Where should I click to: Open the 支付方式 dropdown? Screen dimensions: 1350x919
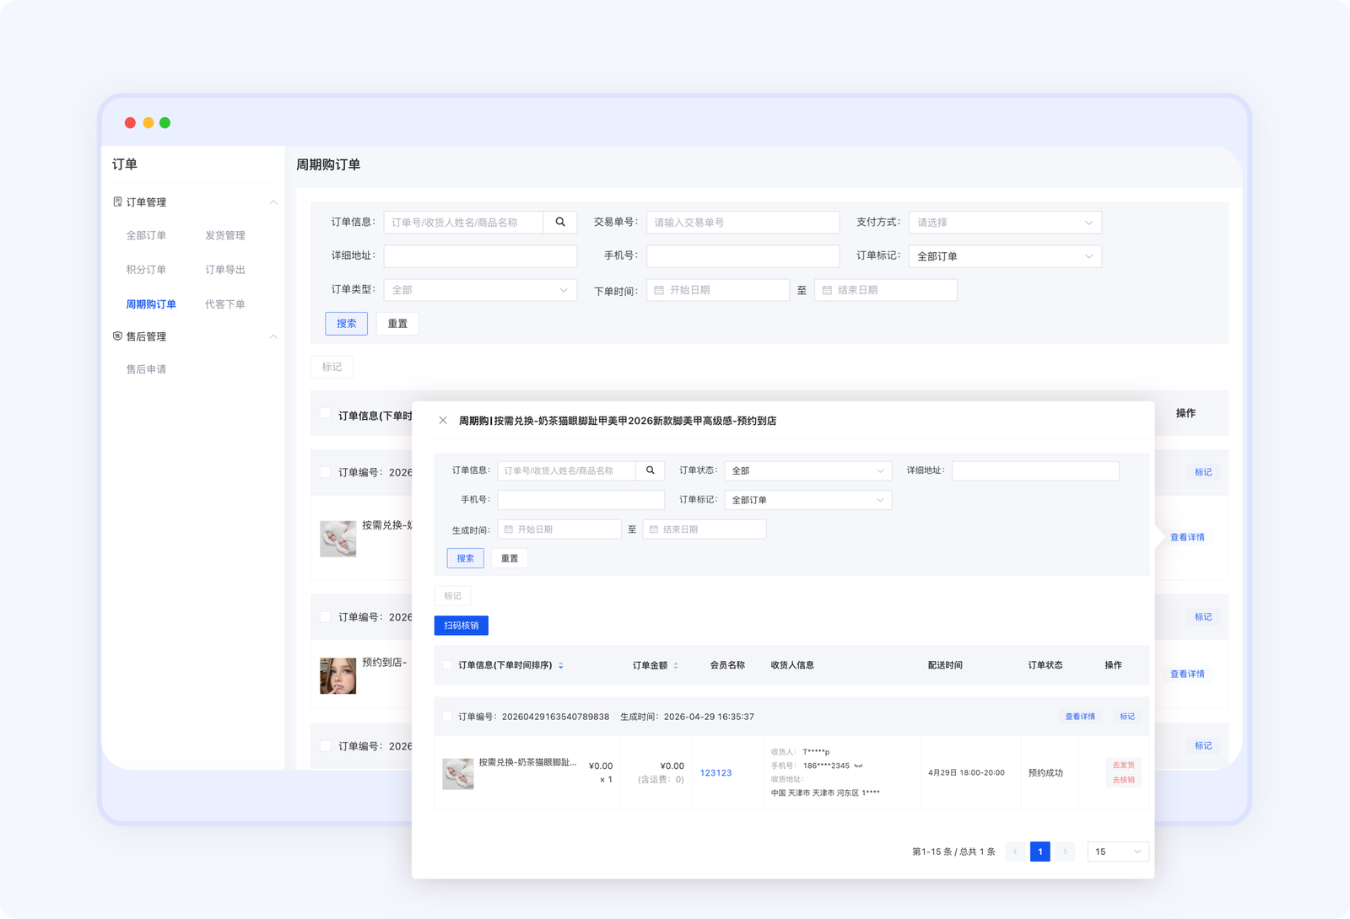(x=1004, y=223)
